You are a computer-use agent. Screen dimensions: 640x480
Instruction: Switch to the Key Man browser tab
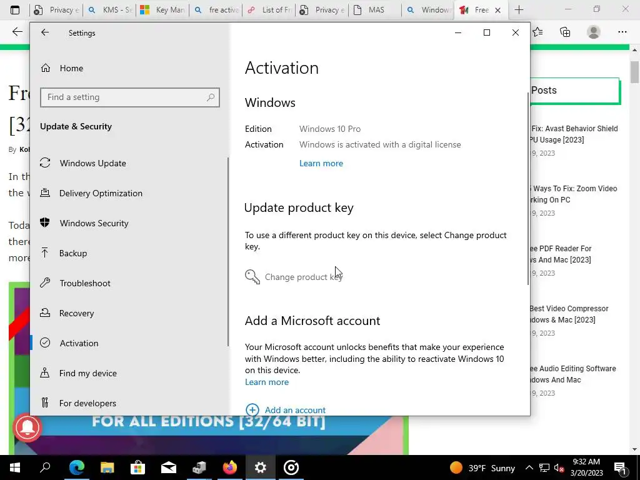click(x=162, y=10)
